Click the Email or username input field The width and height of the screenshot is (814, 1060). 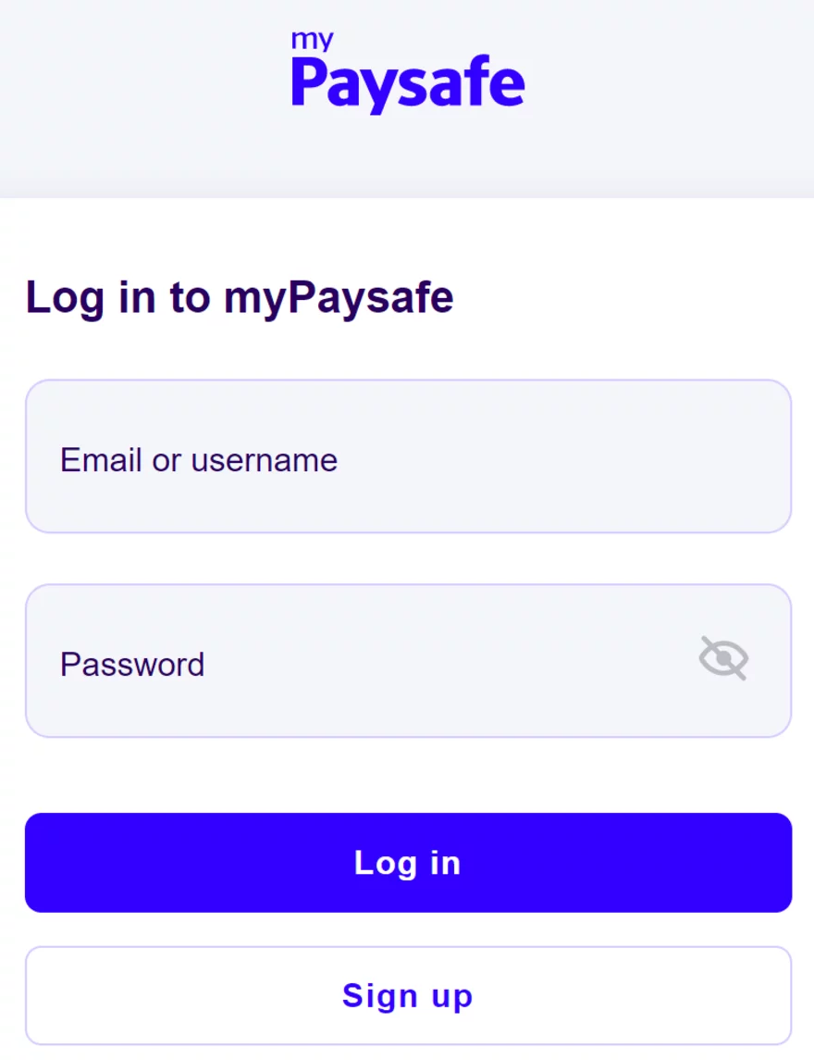tap(407, 455)
